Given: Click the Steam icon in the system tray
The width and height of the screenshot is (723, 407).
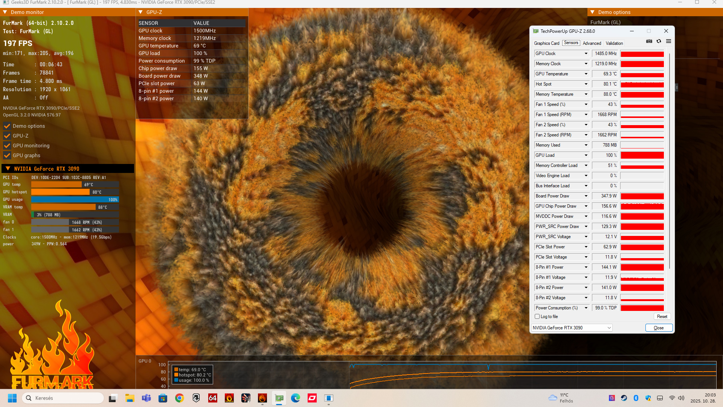Looking at the screenshot, I should point(624,398).
